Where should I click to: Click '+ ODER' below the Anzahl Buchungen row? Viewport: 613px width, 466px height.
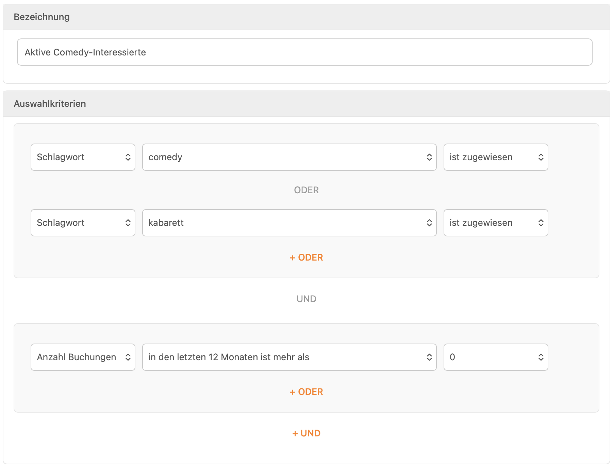[306, 392]
